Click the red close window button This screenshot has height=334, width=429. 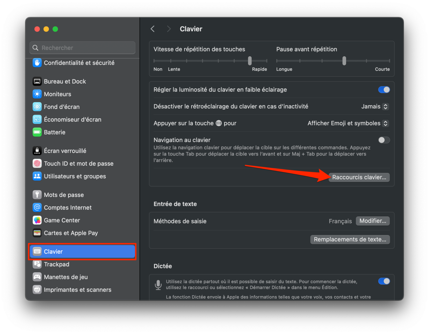pos(37,29)
